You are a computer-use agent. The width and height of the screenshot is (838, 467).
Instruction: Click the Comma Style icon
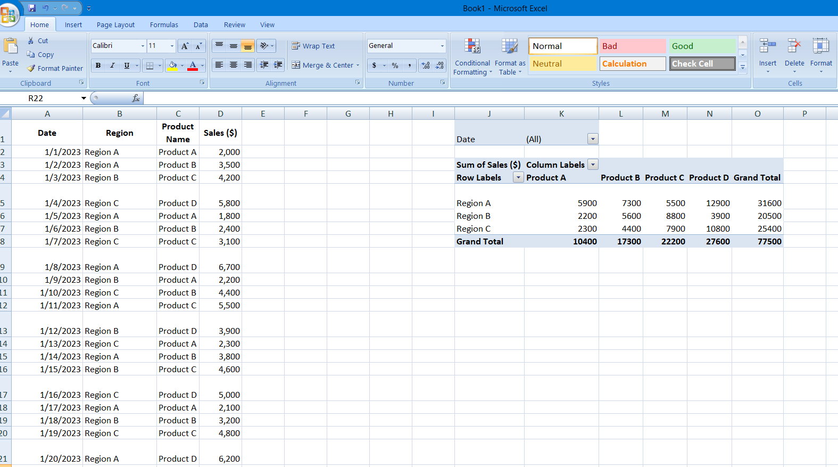tap(409, 65)
